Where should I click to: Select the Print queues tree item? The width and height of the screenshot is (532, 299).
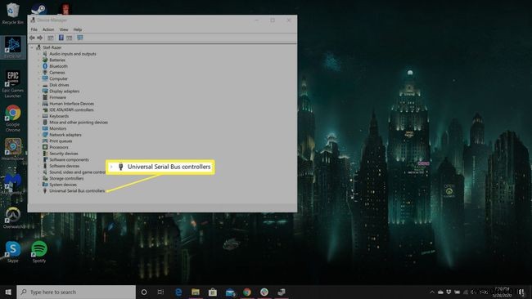pos(61,141)
